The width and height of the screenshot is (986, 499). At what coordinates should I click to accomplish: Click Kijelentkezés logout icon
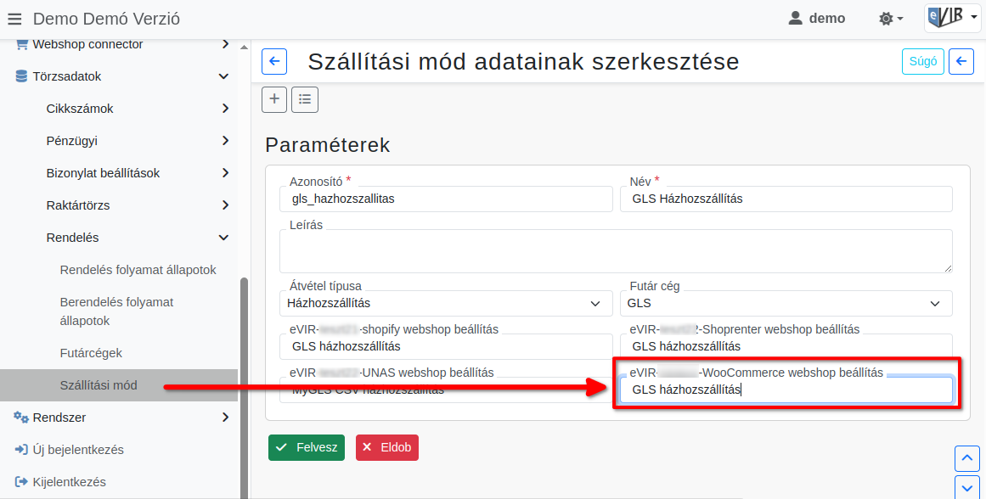(21, 482)
